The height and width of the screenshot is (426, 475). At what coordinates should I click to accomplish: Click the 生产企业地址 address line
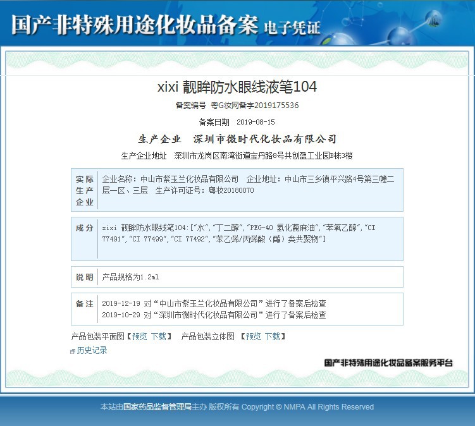[237, 155]
